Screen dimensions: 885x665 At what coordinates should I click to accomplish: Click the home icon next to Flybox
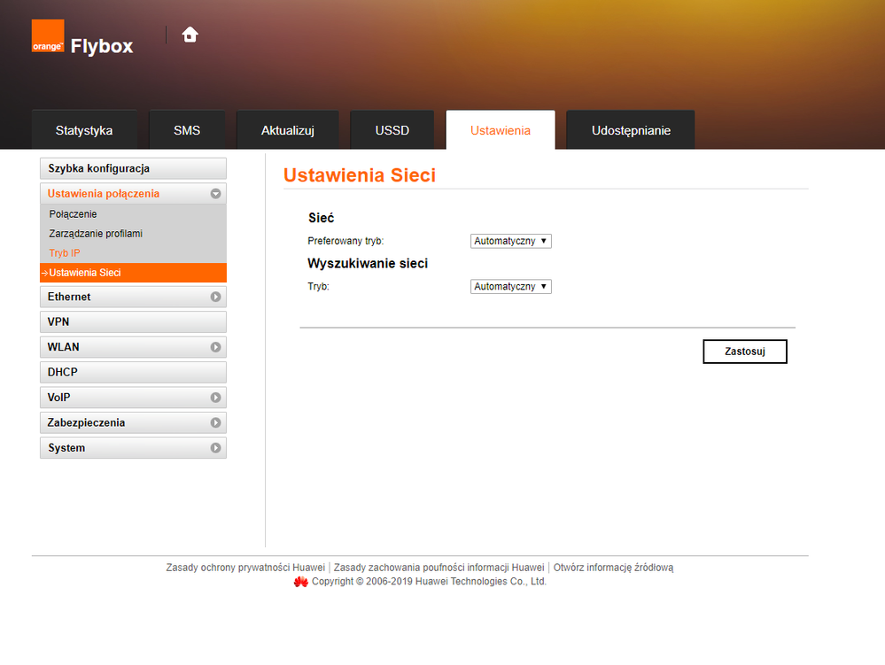(x=190, y=35)
